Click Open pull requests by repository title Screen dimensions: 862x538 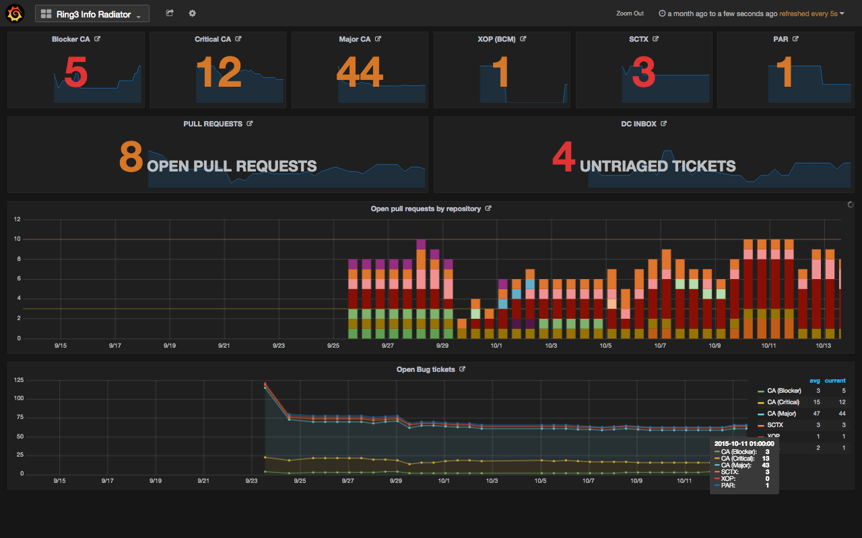(x=426, y=208)
